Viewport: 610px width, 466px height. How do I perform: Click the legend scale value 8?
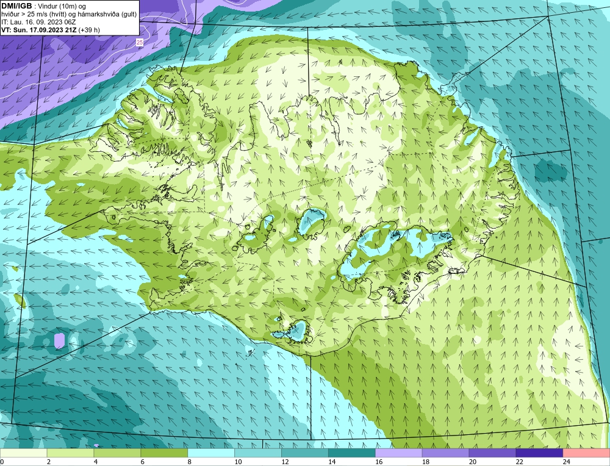(190, 462)
